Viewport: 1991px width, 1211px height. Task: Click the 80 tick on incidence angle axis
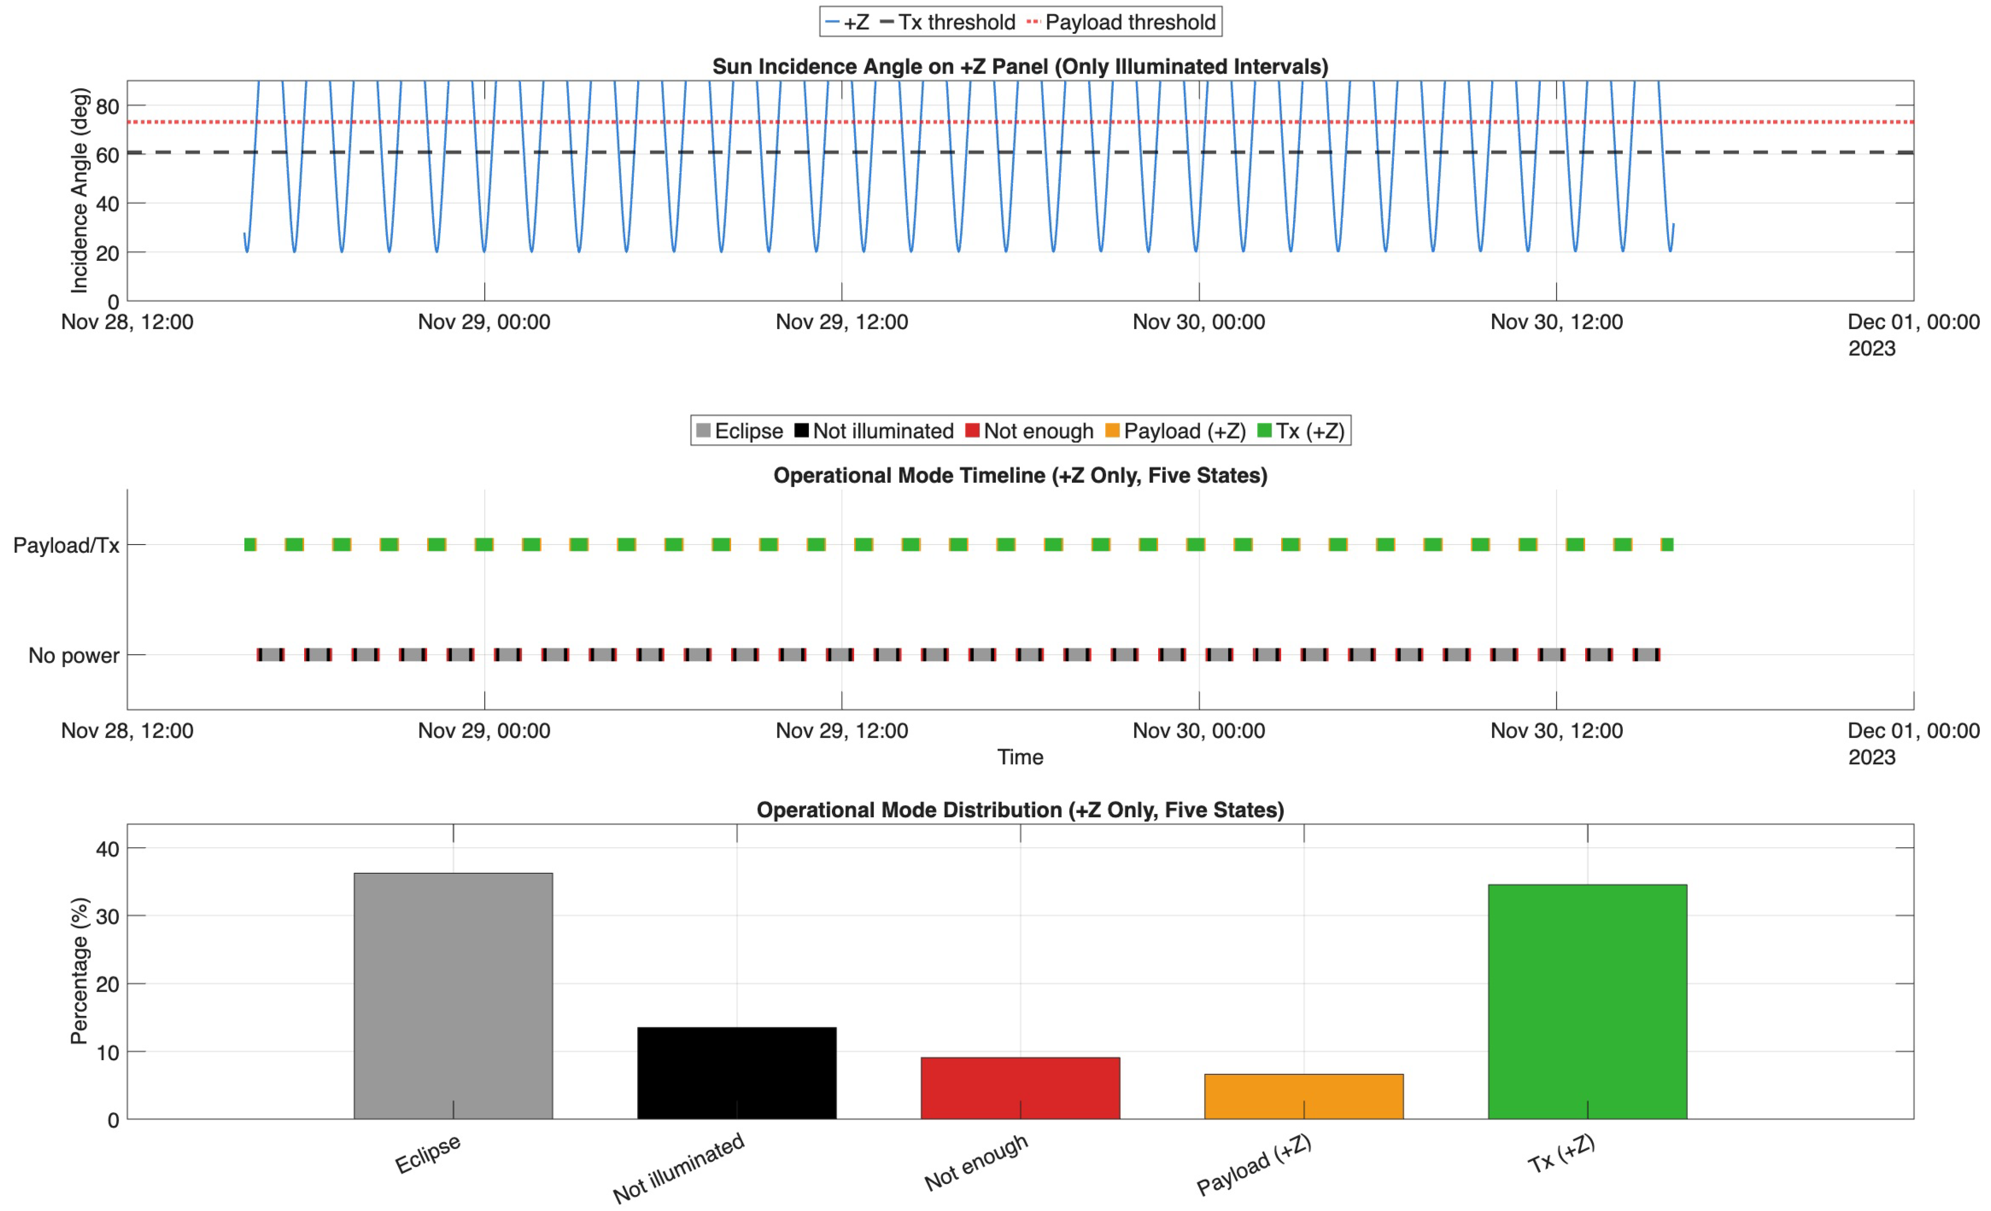(x=107, y=106)
